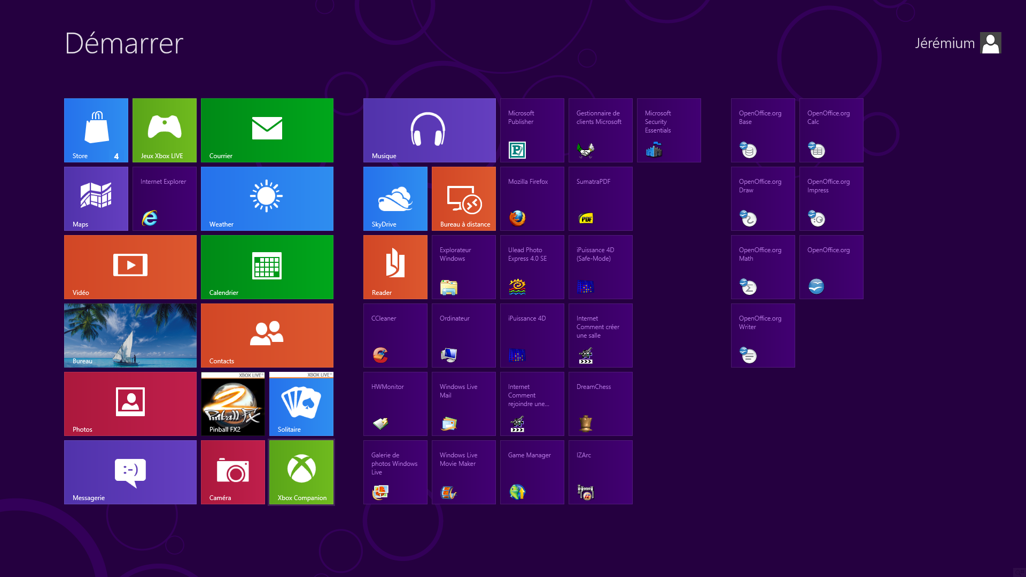Launch Mozilla Firefox tile

[x=532, y=198]
